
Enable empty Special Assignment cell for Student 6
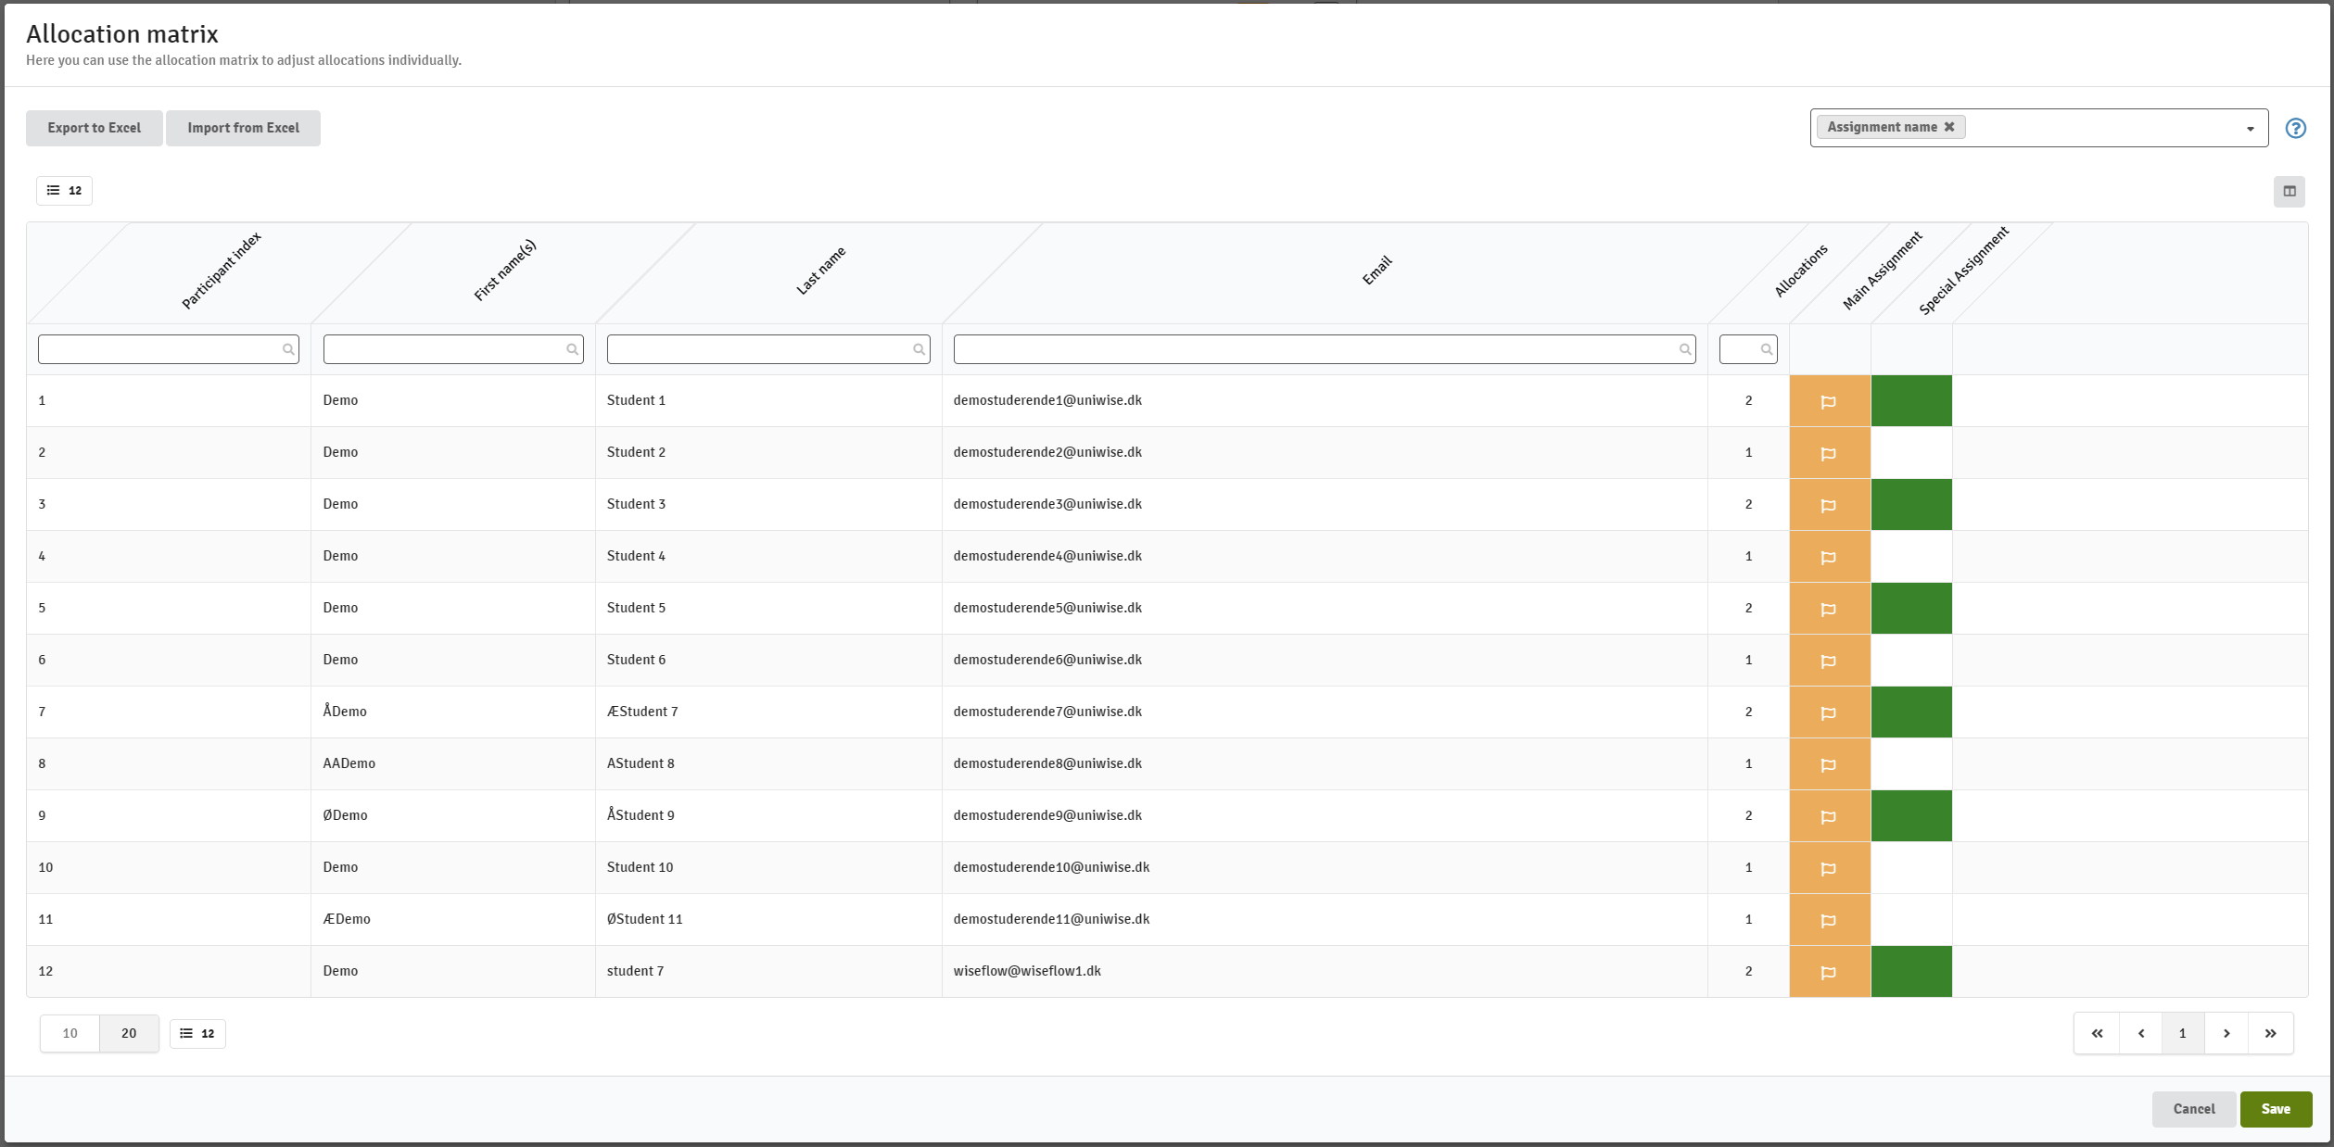click(x=1911, y=661)
